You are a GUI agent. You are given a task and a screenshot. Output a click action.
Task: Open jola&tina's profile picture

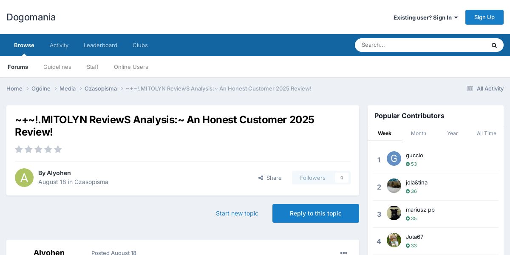[394, 186]
